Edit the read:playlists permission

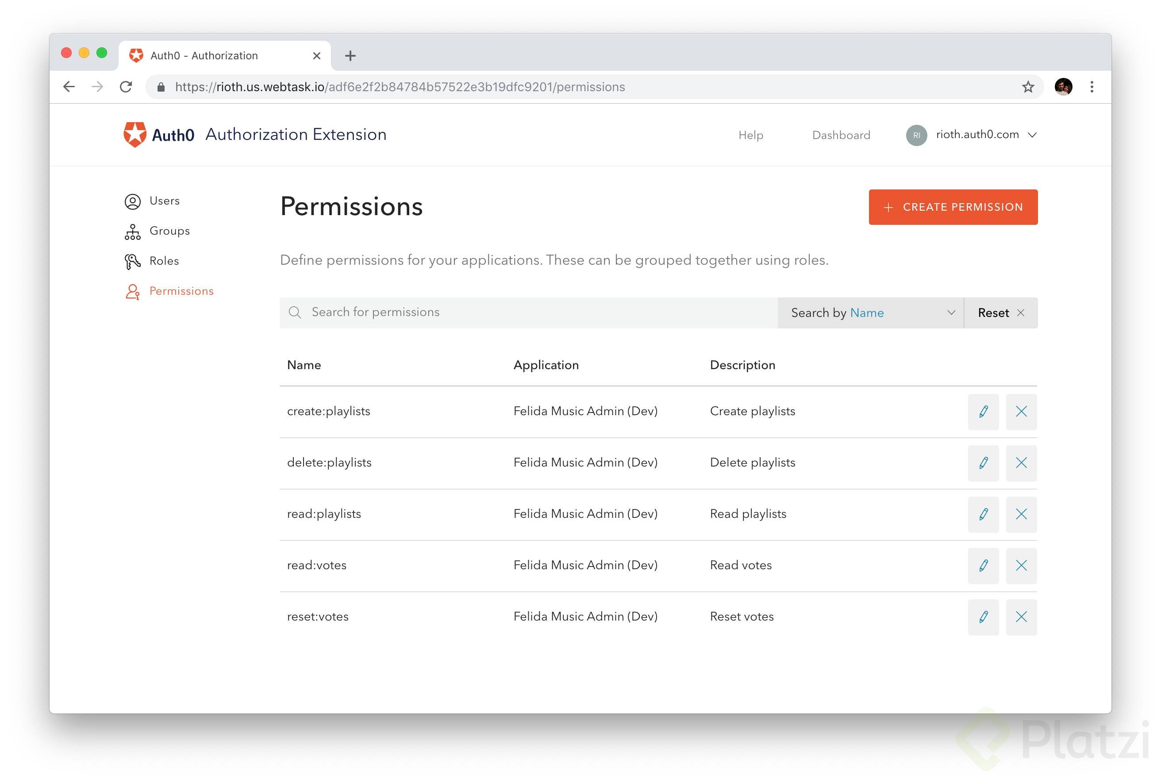pos(983,514)
